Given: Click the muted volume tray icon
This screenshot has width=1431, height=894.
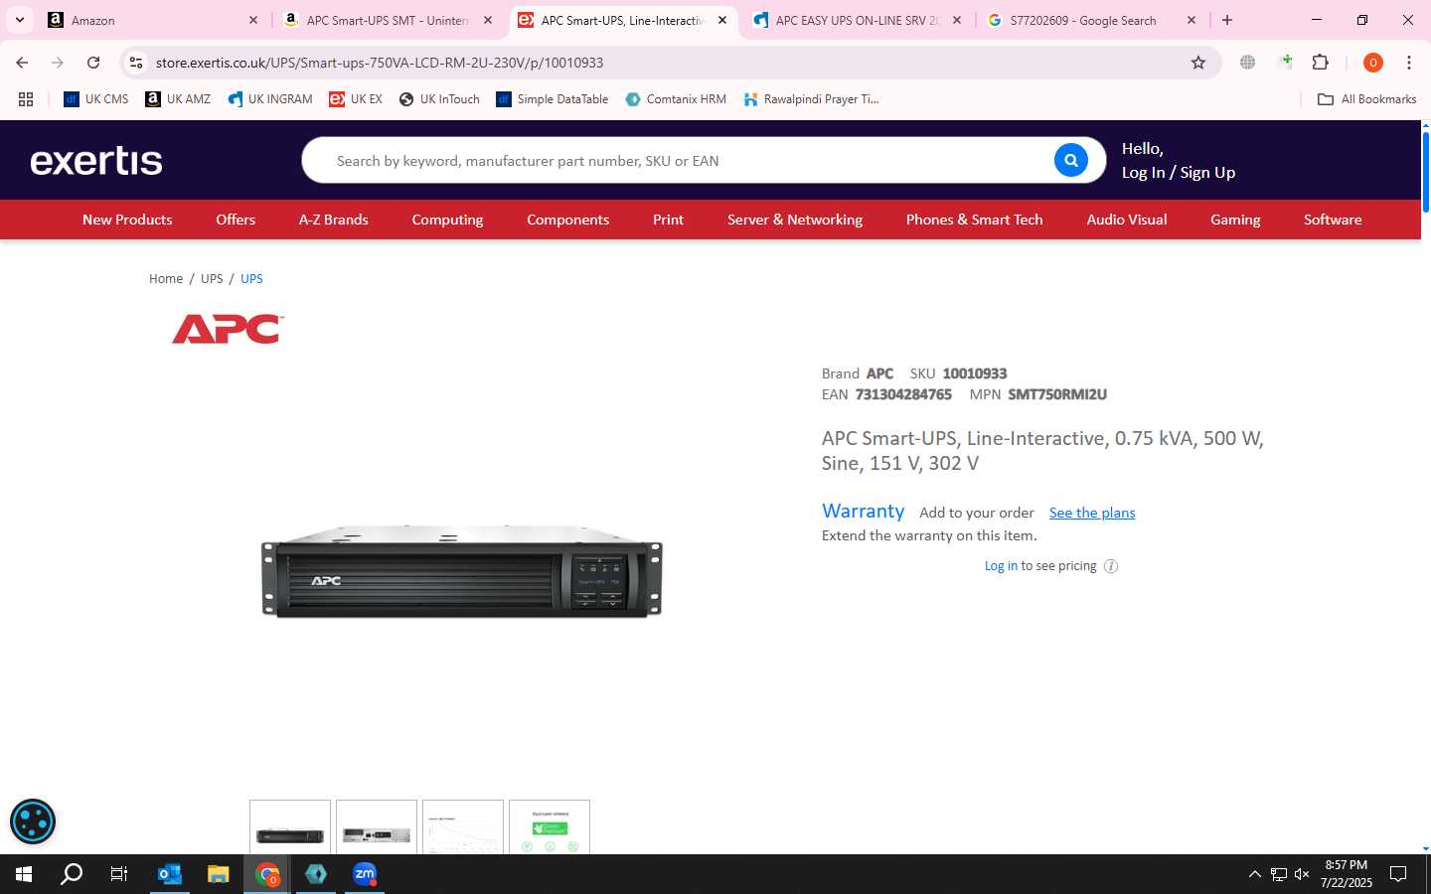Looking at the screenshot, I should tap(1302, 874).
